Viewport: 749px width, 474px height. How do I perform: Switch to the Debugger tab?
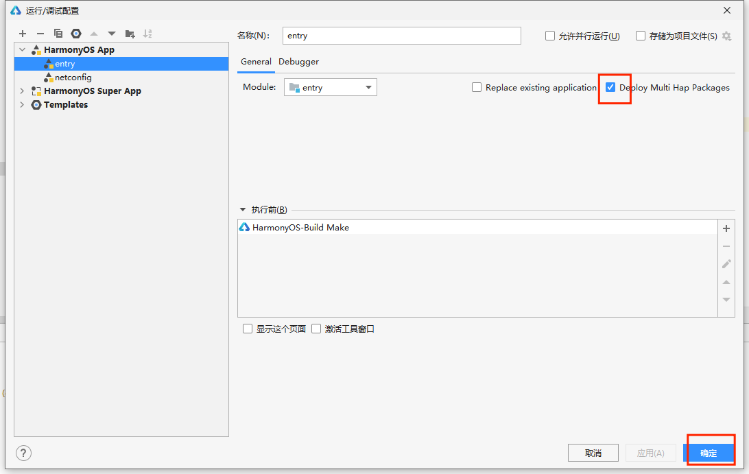[298, 62]
